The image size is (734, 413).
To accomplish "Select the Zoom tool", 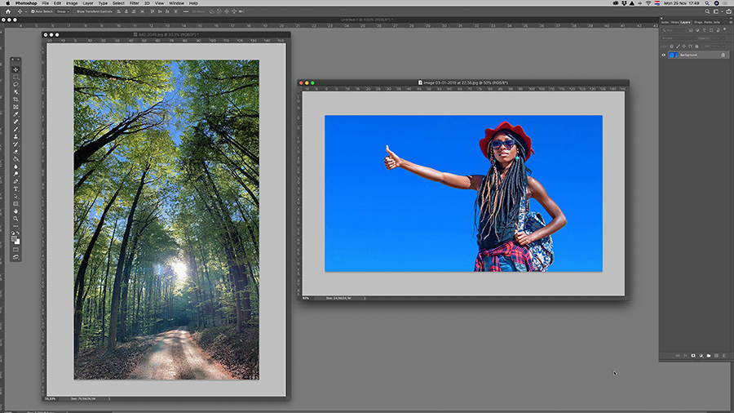I will pyautogui.click(x=15, y=219).
